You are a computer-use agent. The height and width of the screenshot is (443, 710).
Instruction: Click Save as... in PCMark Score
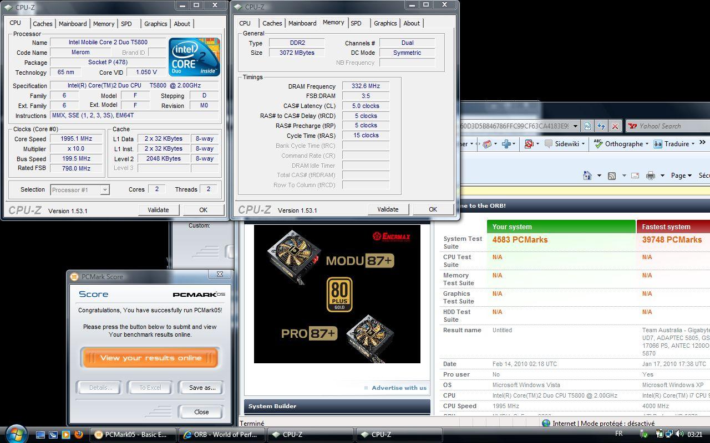tap(202, 388)
